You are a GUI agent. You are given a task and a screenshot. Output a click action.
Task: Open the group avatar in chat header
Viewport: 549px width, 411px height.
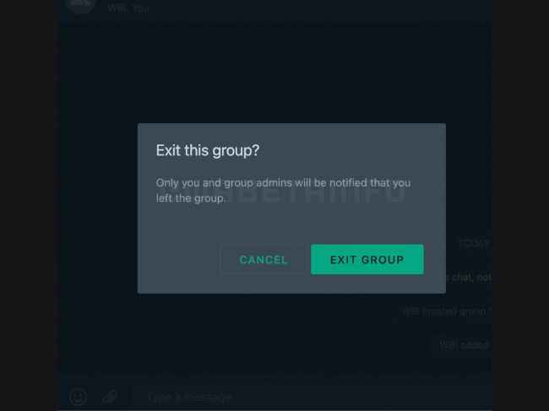click(80, 5)
